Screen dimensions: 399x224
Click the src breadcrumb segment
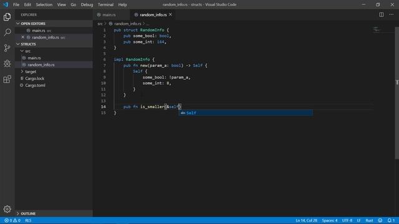[100, 24]
